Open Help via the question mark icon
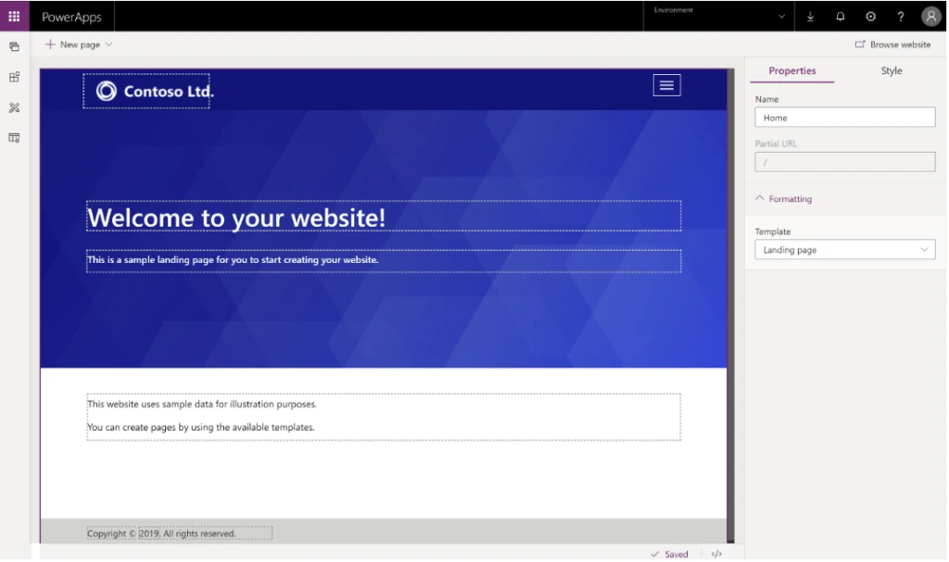 [900, 16]
